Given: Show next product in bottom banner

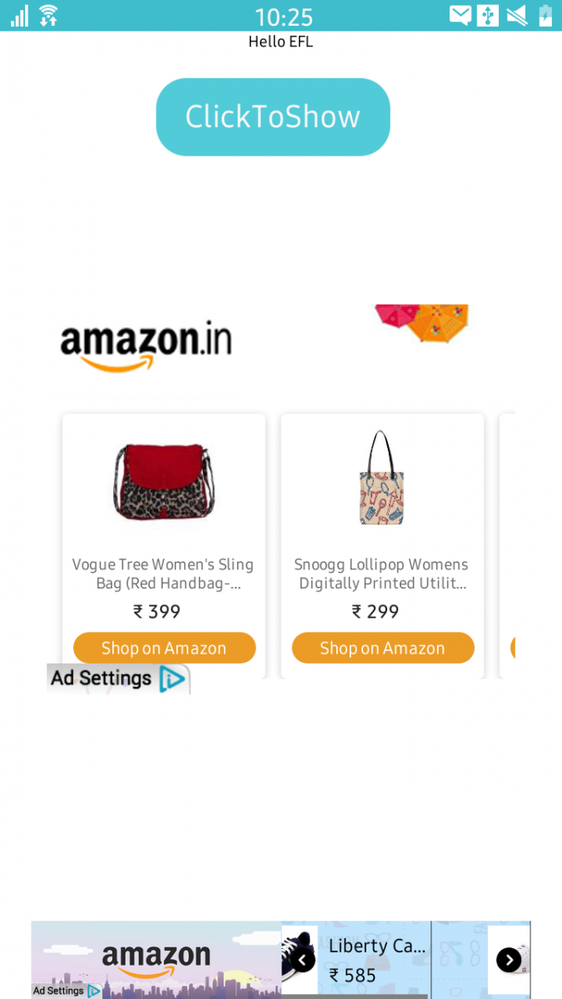Looking at the screenshot, I should 509,960.
